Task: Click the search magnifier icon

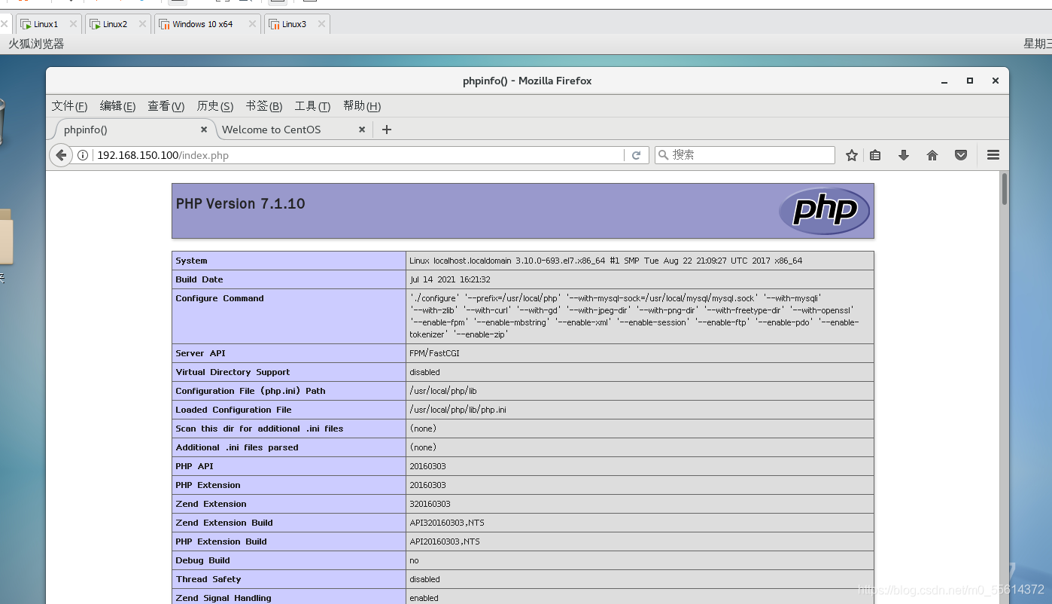Action: [663, 155]
